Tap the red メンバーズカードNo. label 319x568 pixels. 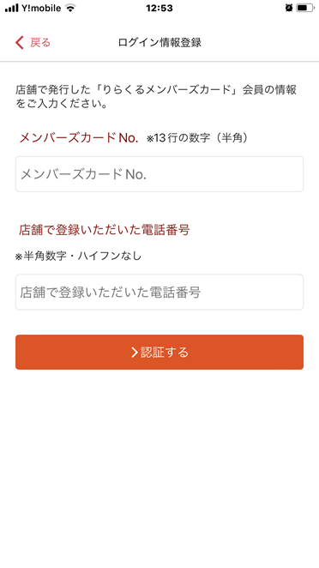click(x=79, y=137)
